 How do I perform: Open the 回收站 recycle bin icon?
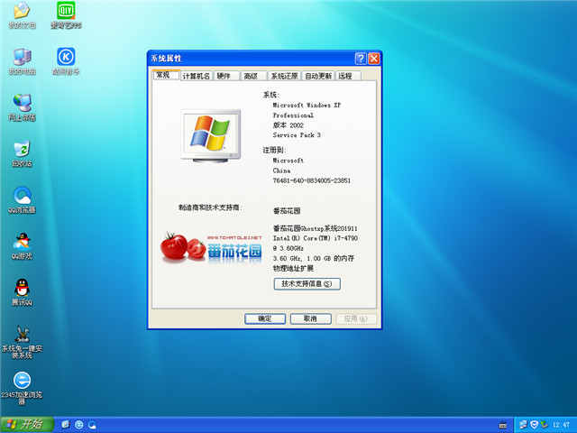pos(22,154)
